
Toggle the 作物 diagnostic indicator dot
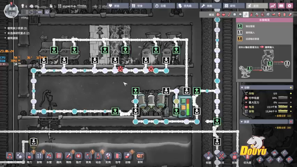pyautogui.click(x=291, y=94)
